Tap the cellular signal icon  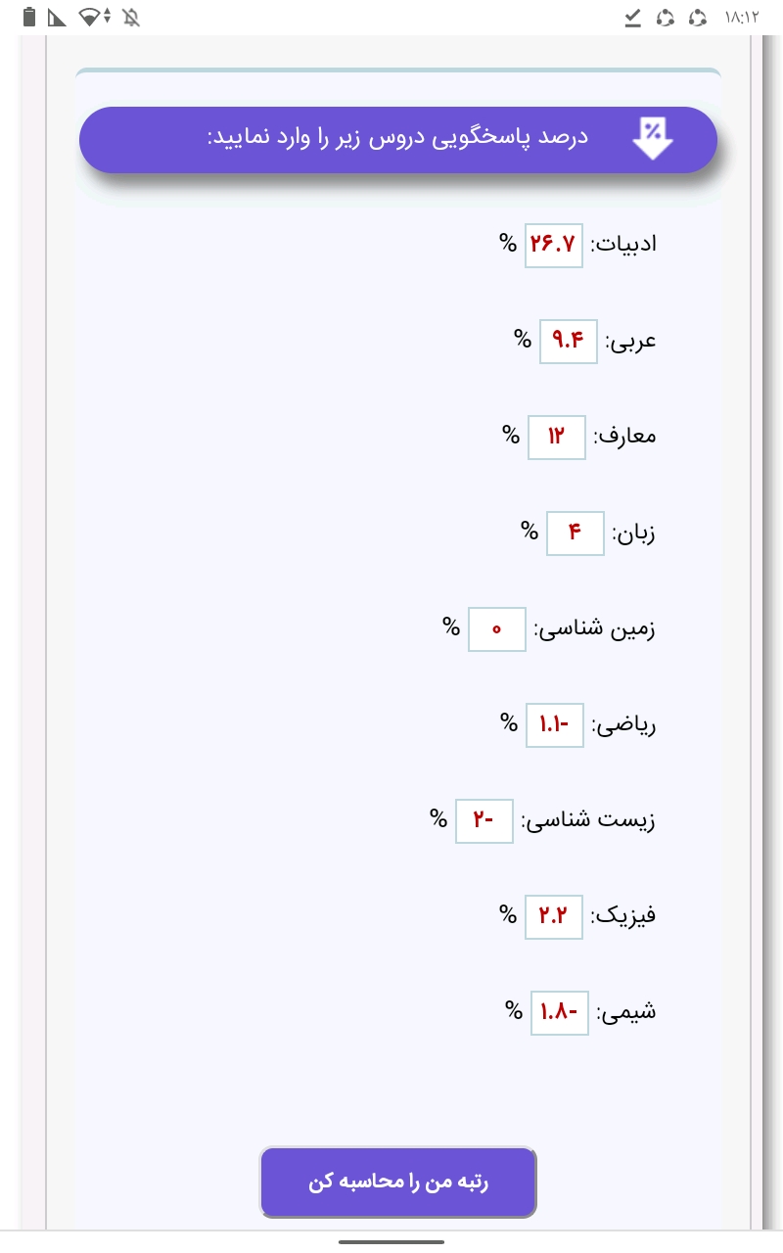[x=58, y=17]
